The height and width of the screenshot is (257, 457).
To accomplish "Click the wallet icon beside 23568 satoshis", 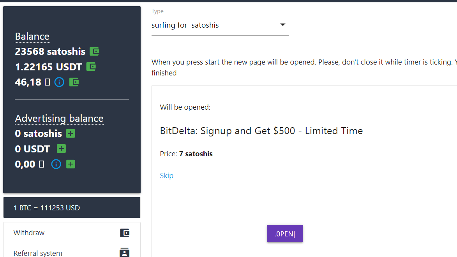I will pos(94,51).
